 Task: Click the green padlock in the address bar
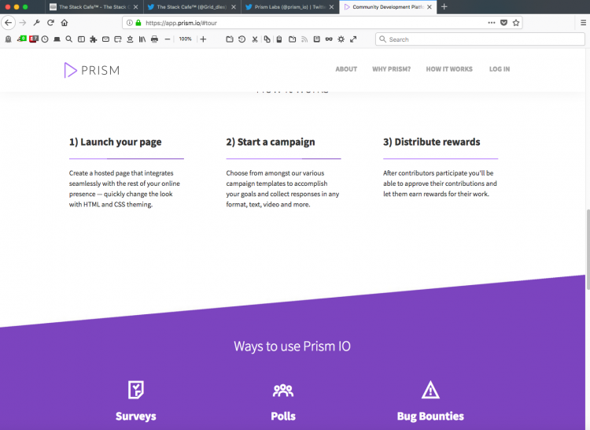tap(138, 23)
